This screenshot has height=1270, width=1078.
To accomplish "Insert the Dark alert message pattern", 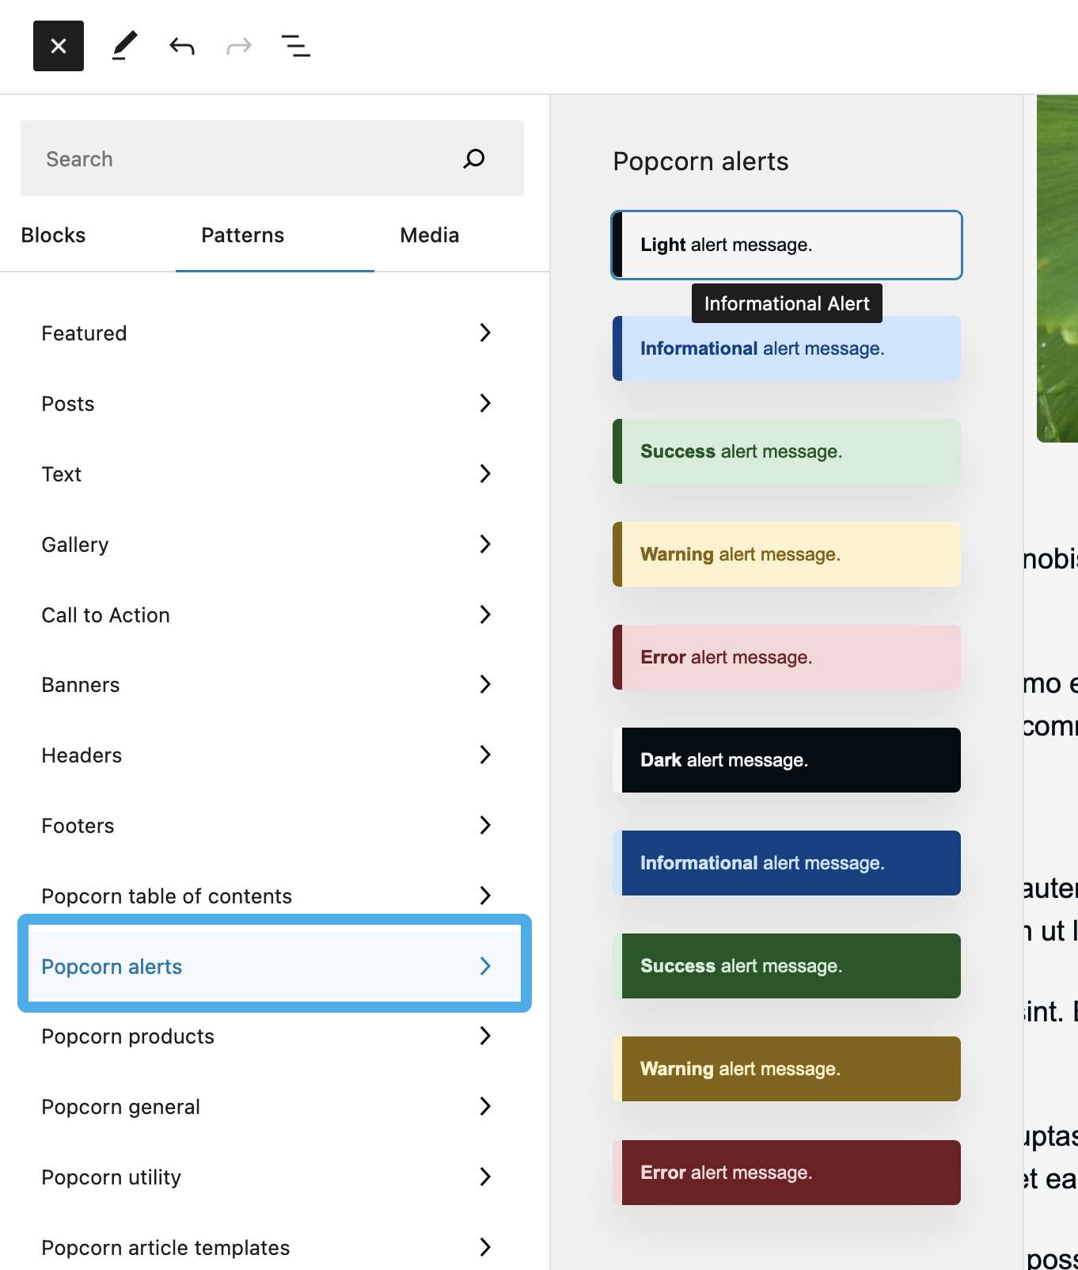I will (x=787, y=760).
